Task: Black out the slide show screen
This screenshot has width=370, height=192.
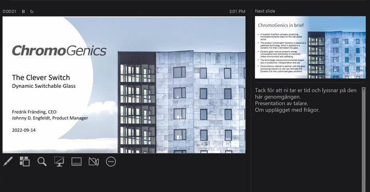Action: tap(59, 162)
